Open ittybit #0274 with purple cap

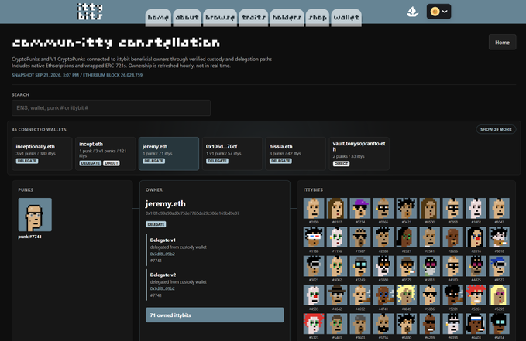click(x=360, y=208)
